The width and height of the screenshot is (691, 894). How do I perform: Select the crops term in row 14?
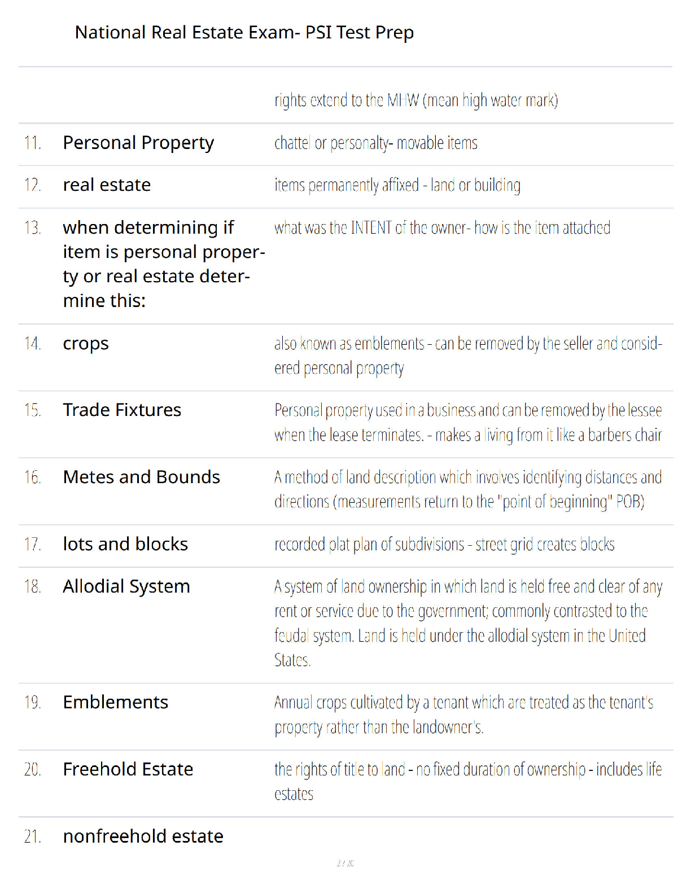tap(86, 344)
